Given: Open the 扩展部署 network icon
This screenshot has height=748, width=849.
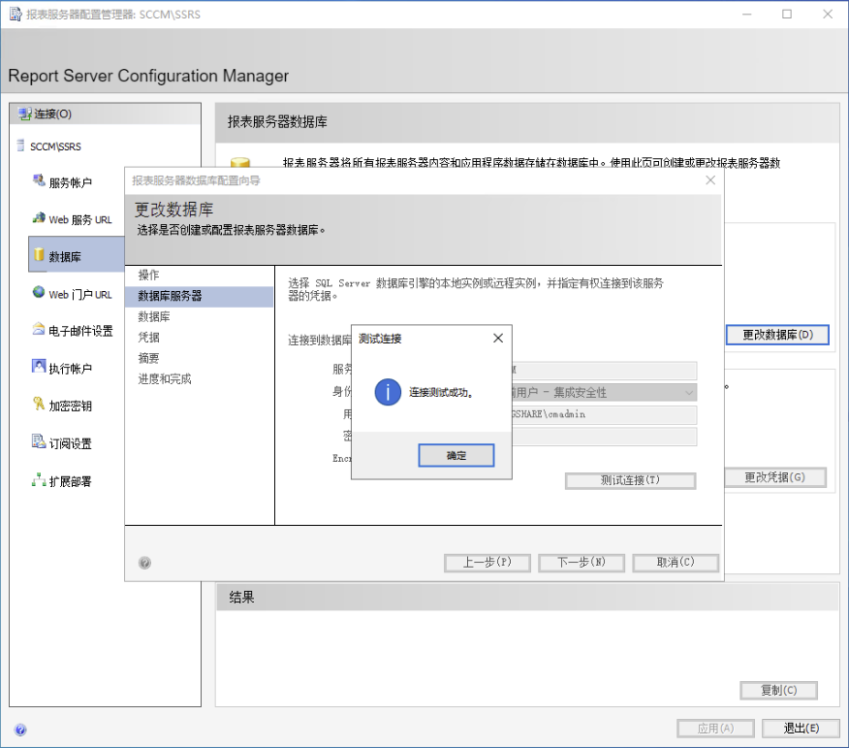Looking at the screenshot, I should 39,479.
